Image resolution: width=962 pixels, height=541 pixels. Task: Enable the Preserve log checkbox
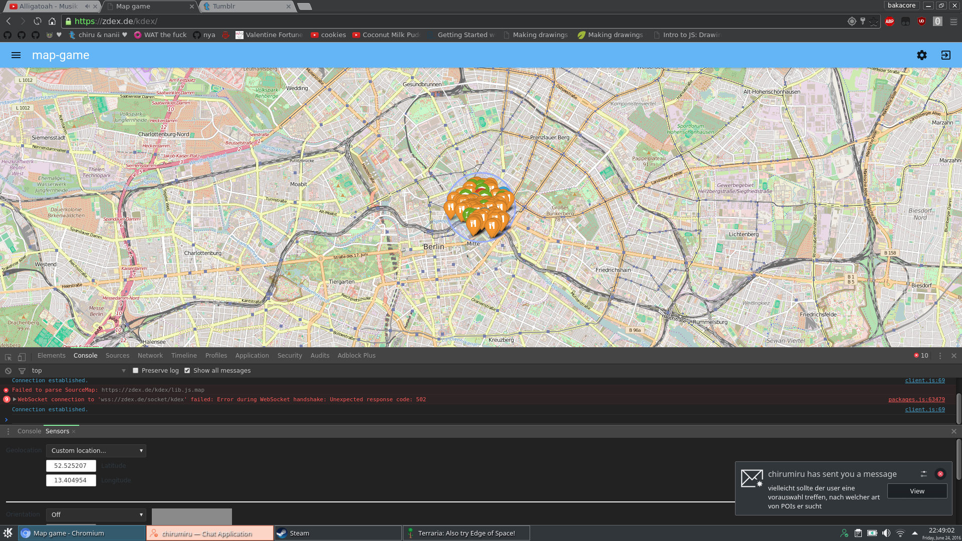tap(135, 371)
